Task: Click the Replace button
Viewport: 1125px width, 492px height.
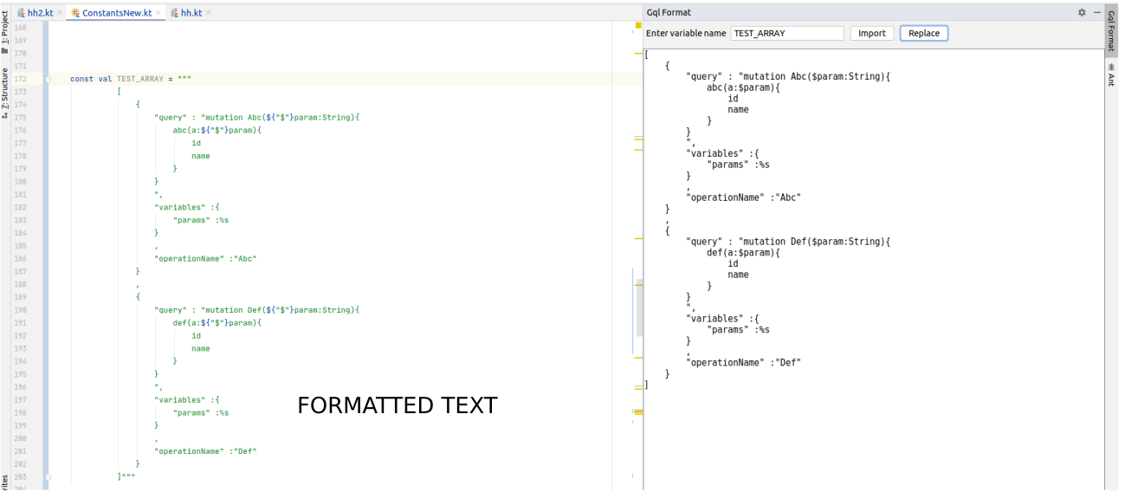Action: tap(924, 33)
